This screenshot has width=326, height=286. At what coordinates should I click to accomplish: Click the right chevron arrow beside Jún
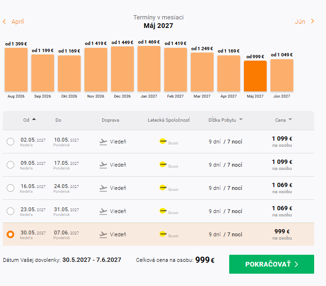pyautogui.click(x=313, y=21)
